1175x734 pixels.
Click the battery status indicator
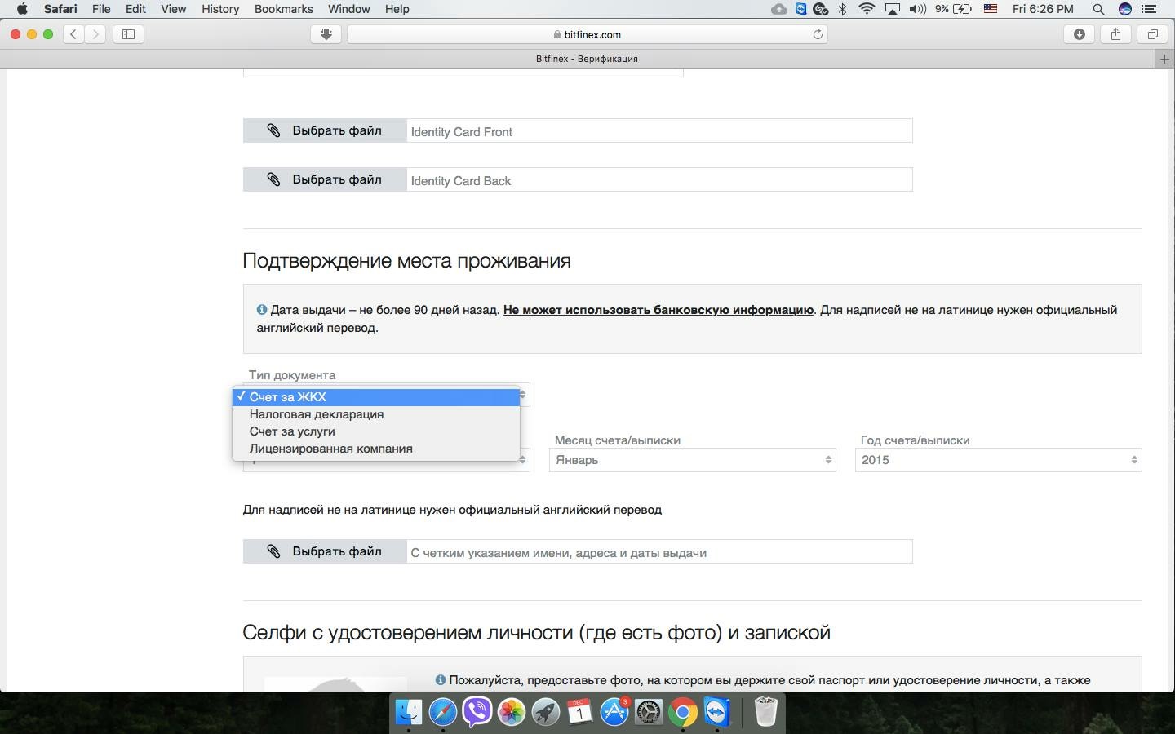point(954,9)
